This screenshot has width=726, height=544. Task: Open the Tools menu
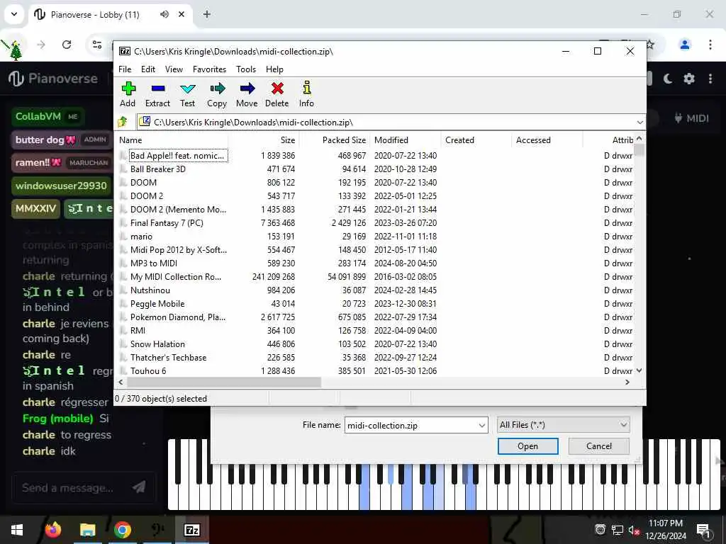(x=246, y=69)
